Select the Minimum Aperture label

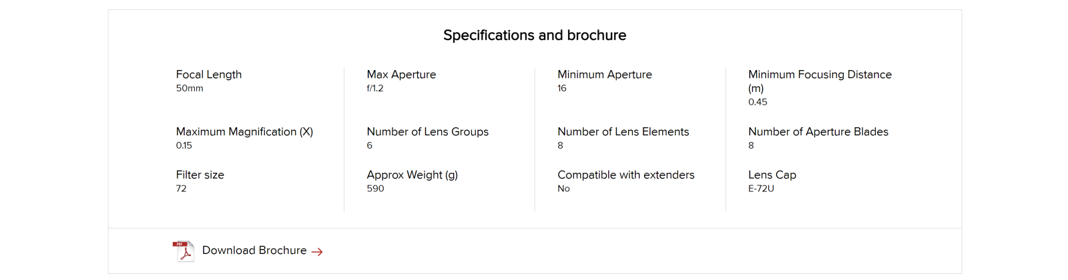click(605, 75)
